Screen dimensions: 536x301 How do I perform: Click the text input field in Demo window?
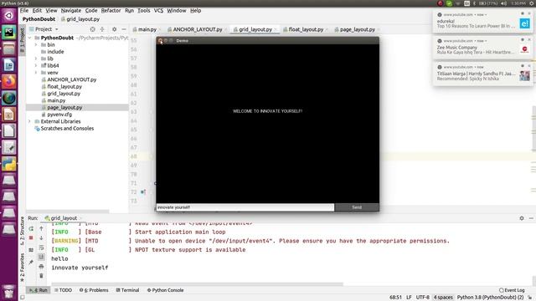coord(245,207)
